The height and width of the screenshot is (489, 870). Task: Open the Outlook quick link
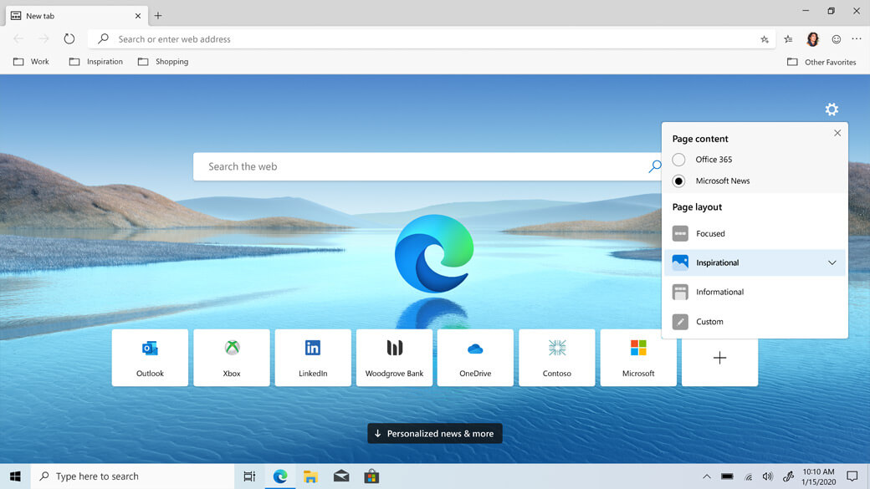[150, 357]
